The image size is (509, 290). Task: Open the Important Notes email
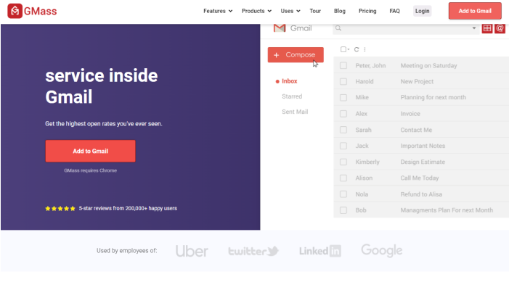423,146
